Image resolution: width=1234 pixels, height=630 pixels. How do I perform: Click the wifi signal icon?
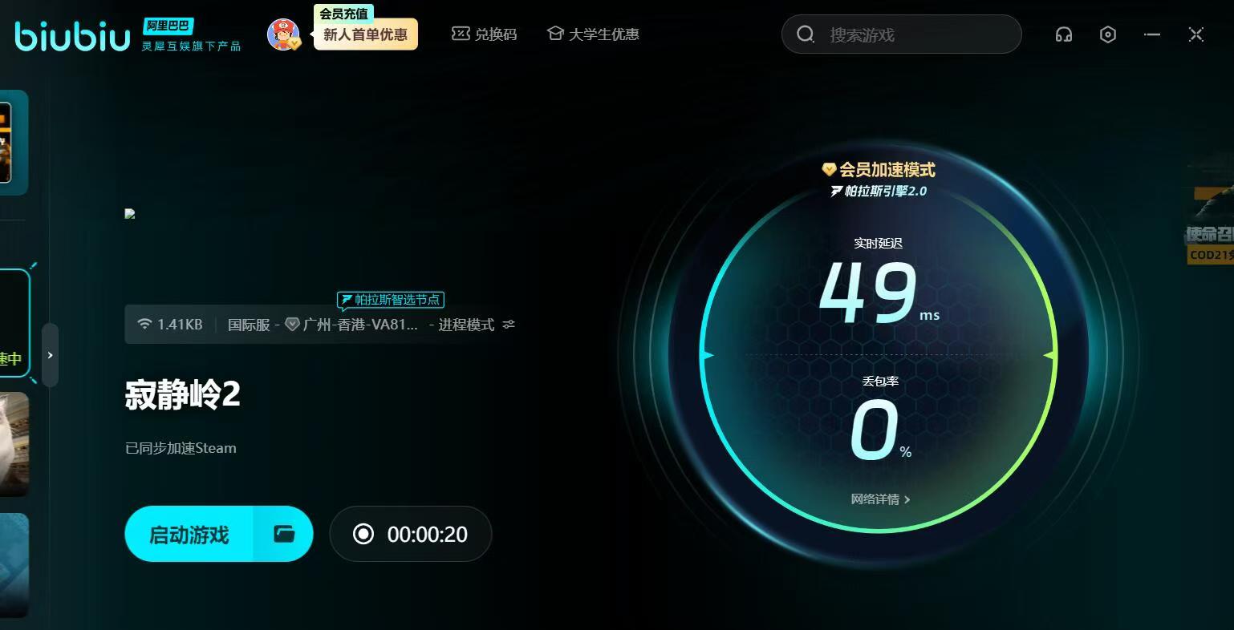click(x=144, y=324)
